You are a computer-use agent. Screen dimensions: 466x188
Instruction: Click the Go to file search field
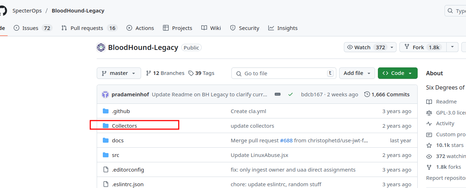[x=284, y=73]
